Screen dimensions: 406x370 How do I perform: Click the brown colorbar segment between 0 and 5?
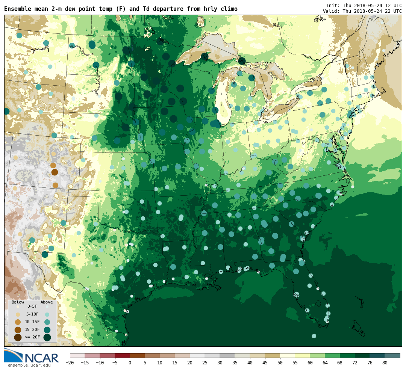point(137,355)
